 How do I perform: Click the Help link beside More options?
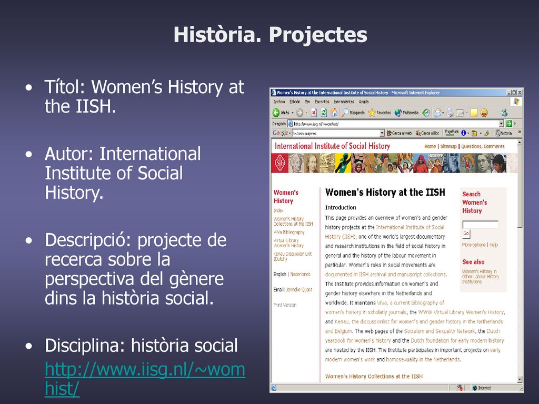point(494,245)
